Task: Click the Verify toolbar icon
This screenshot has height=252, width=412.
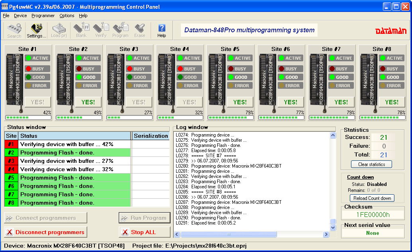Action: tap(101, 30)
